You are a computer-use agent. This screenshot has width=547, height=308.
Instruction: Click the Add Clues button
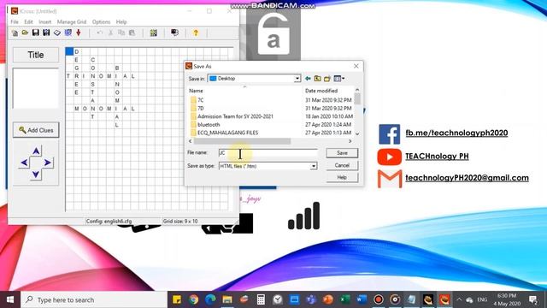36,130
